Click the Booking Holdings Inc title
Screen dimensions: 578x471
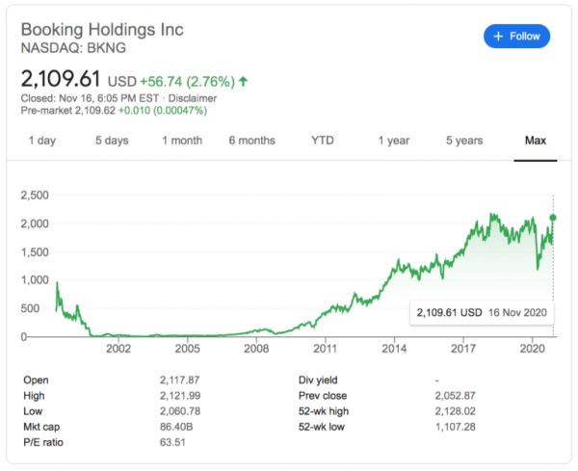[102, 29]
